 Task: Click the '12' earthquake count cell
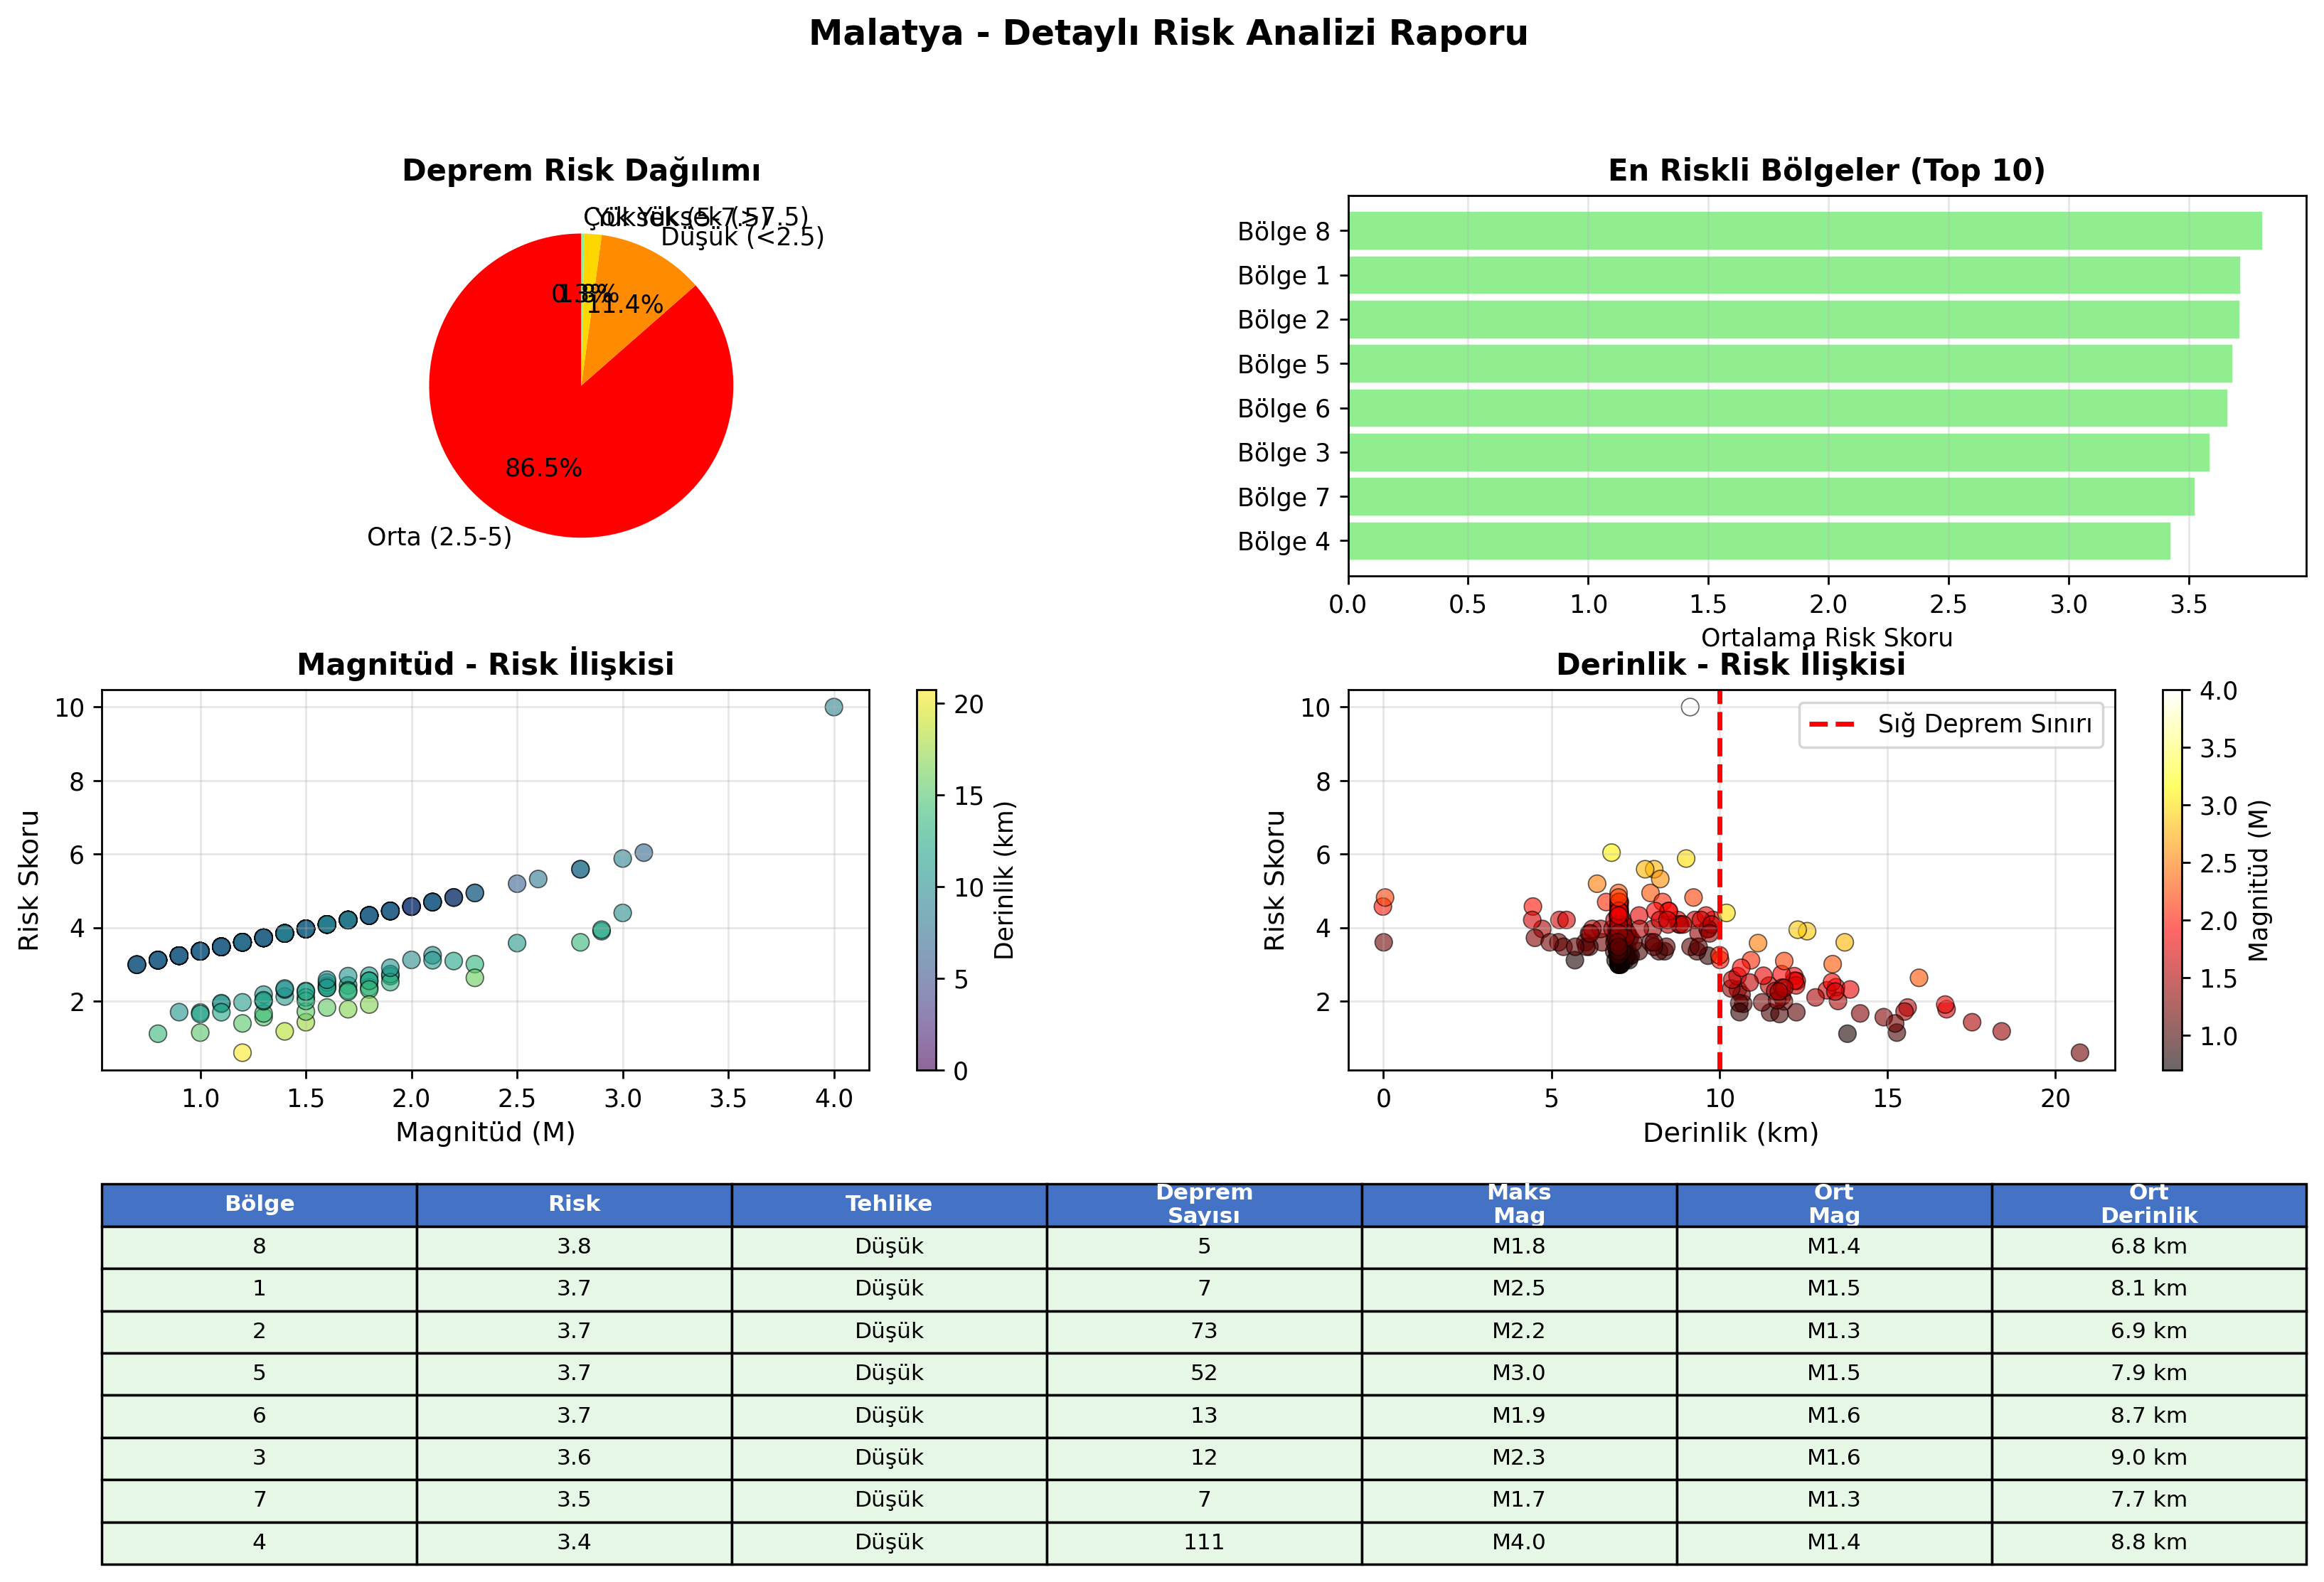click(1204, 1458)
